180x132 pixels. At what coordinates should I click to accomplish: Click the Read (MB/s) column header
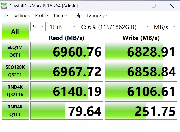(x=66, y=38)
